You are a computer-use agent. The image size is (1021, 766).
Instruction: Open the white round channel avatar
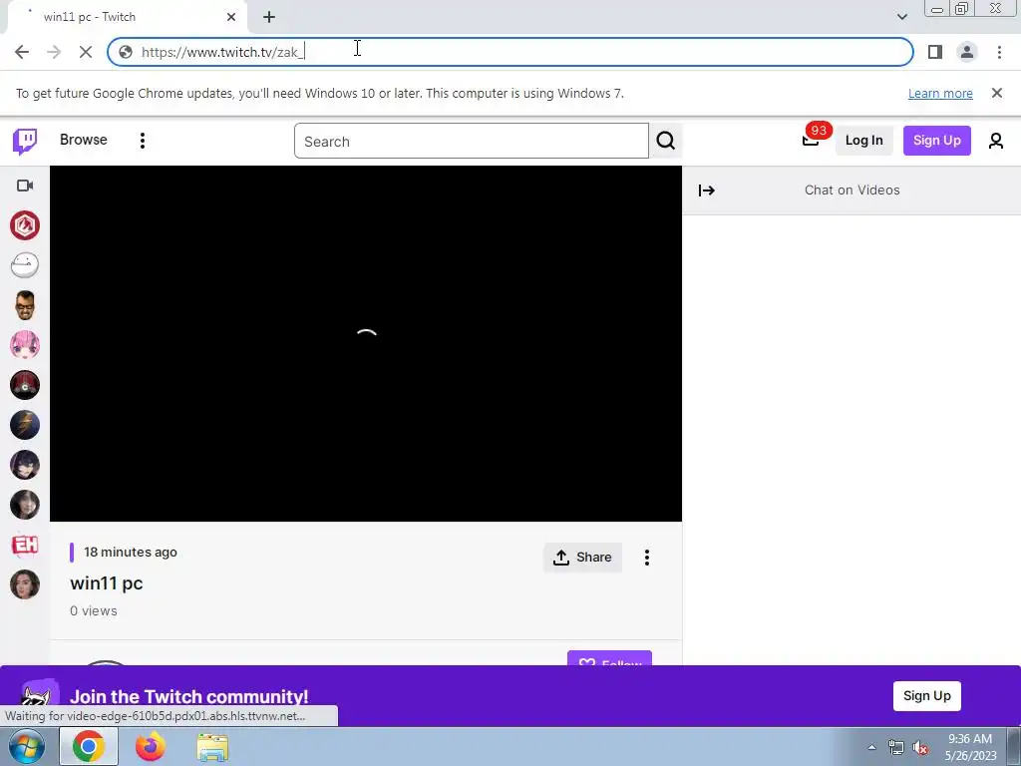point(25,265)
